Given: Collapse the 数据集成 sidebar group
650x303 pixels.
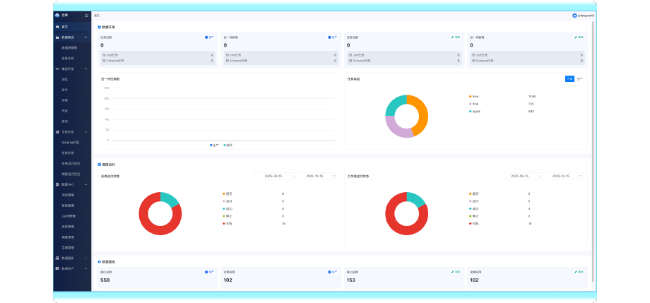Looking at the screenshot, I should pyautogui.click(x=85, y=37).
